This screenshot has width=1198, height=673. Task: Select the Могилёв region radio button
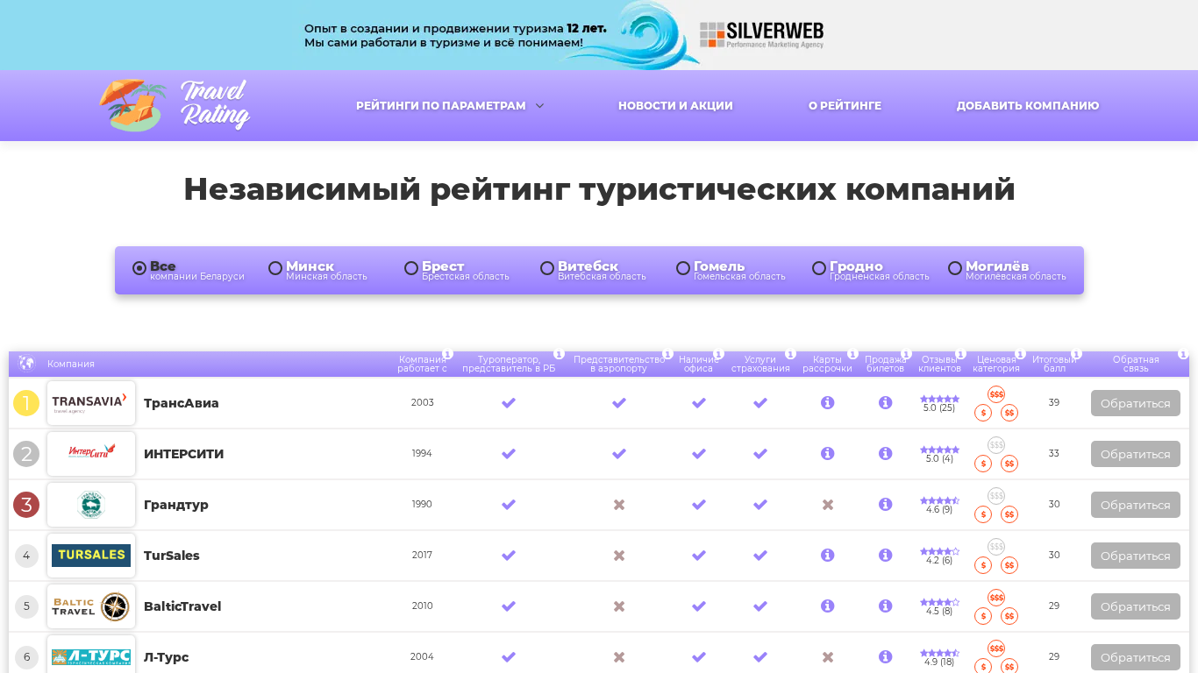[x=955, y=268]
